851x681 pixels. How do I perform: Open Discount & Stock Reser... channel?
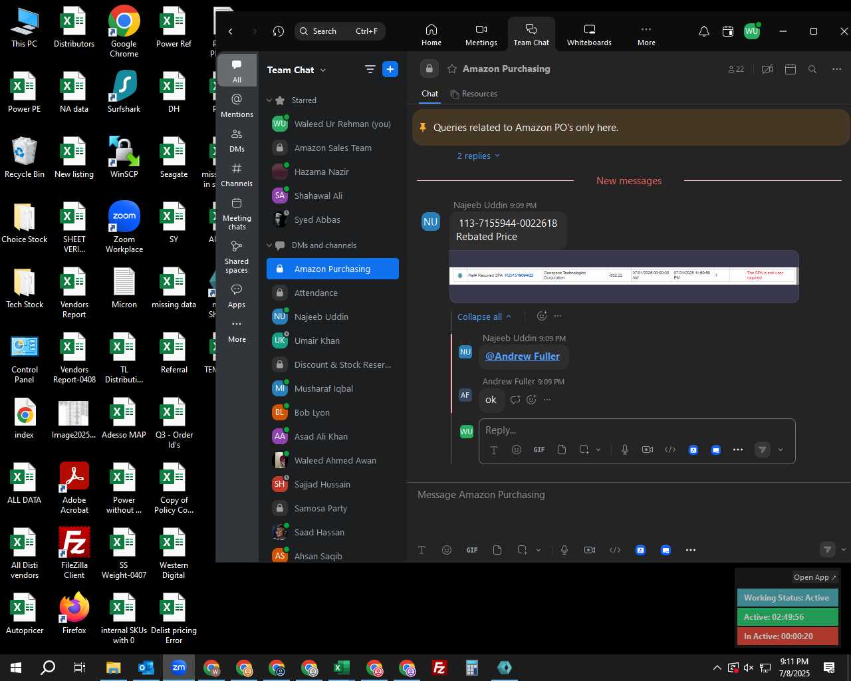(332, 364)
